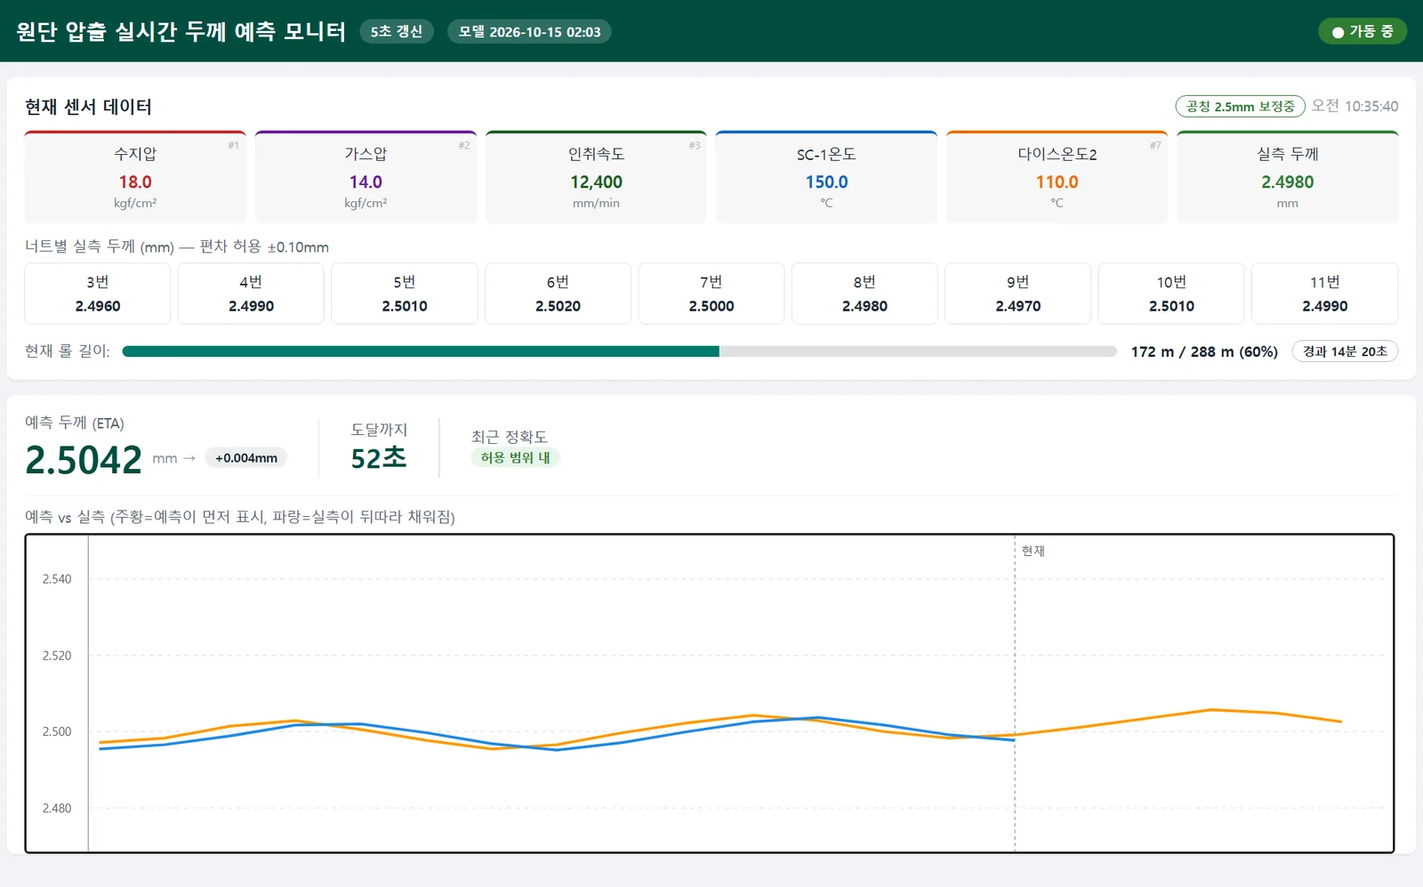Click the 5초 갱신 refresh badge
This screenshot has height=887, width=1423.
tap(397, 31)
